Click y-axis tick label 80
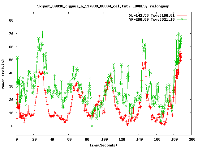 click(x=11, y=20)
